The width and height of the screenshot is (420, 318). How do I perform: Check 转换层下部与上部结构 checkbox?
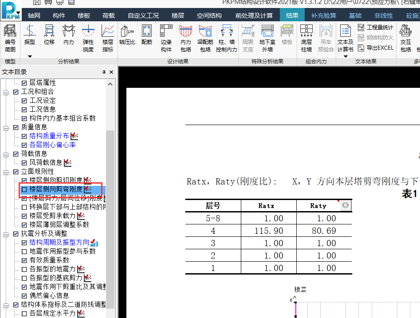coord(24,207)
